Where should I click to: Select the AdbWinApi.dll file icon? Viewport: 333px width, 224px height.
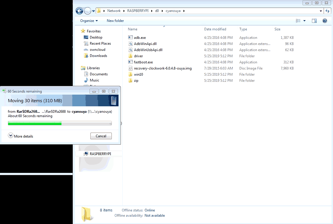pos(131,44)
